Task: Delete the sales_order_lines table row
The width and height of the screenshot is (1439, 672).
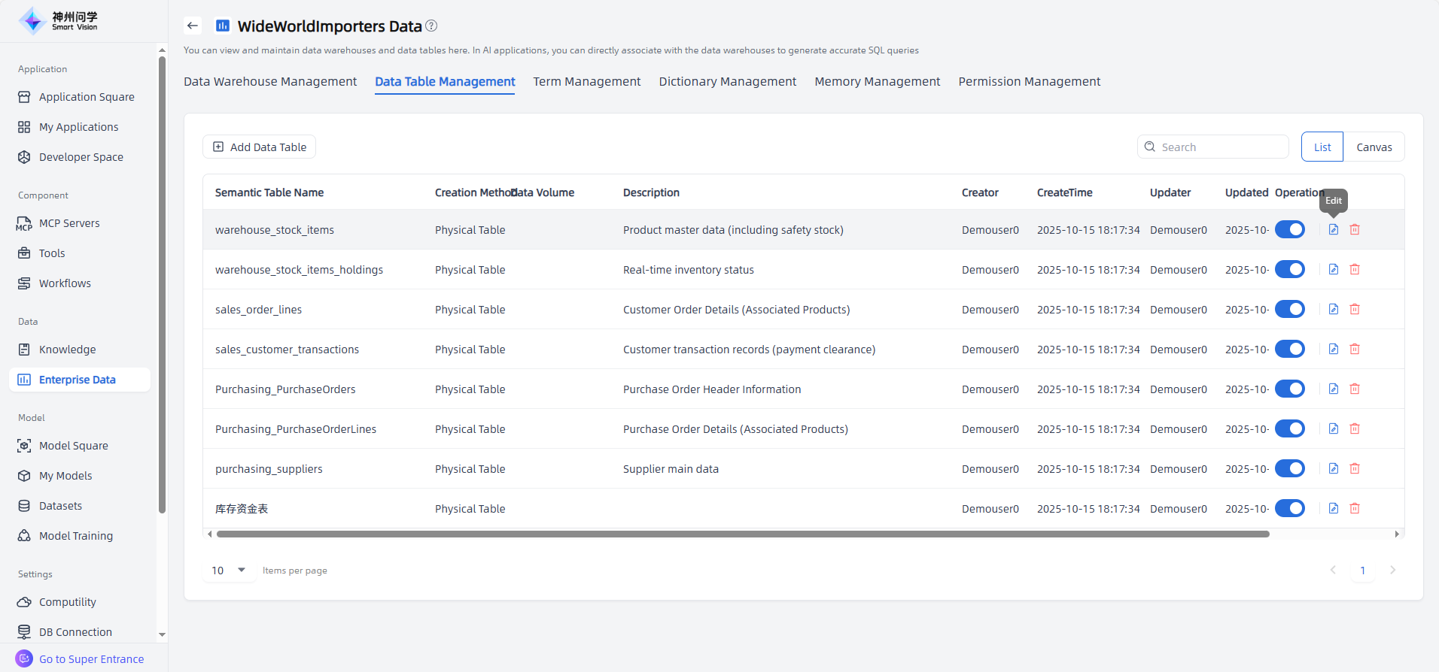Action: pyautogui.click(x=1354, y=310)
